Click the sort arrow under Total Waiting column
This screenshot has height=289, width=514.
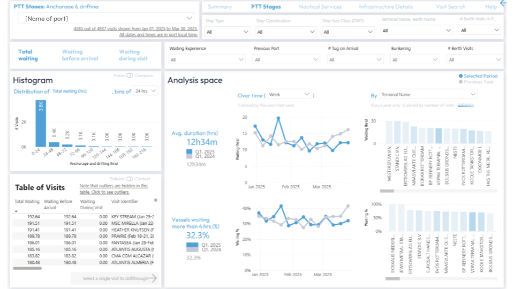[17, 211]
